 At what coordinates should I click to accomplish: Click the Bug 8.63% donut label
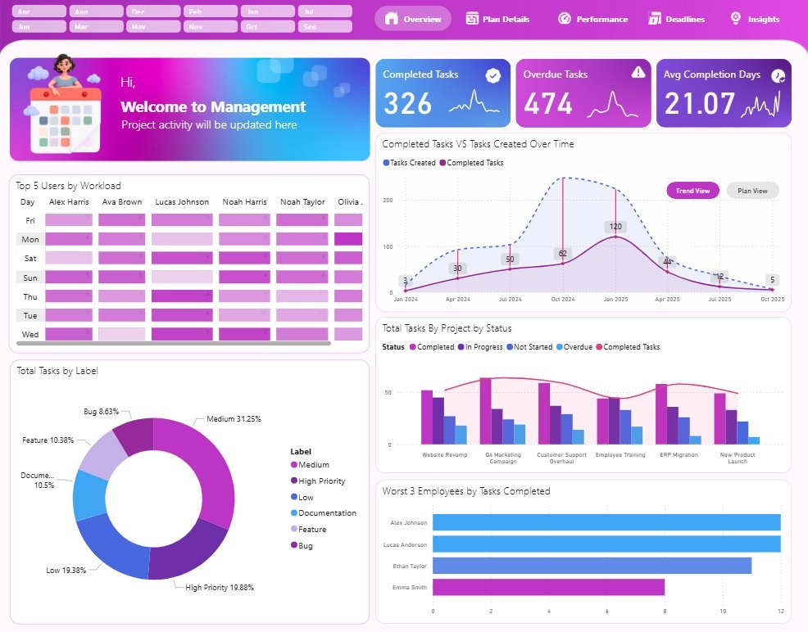pyautogui.click(x=101, y=412)
